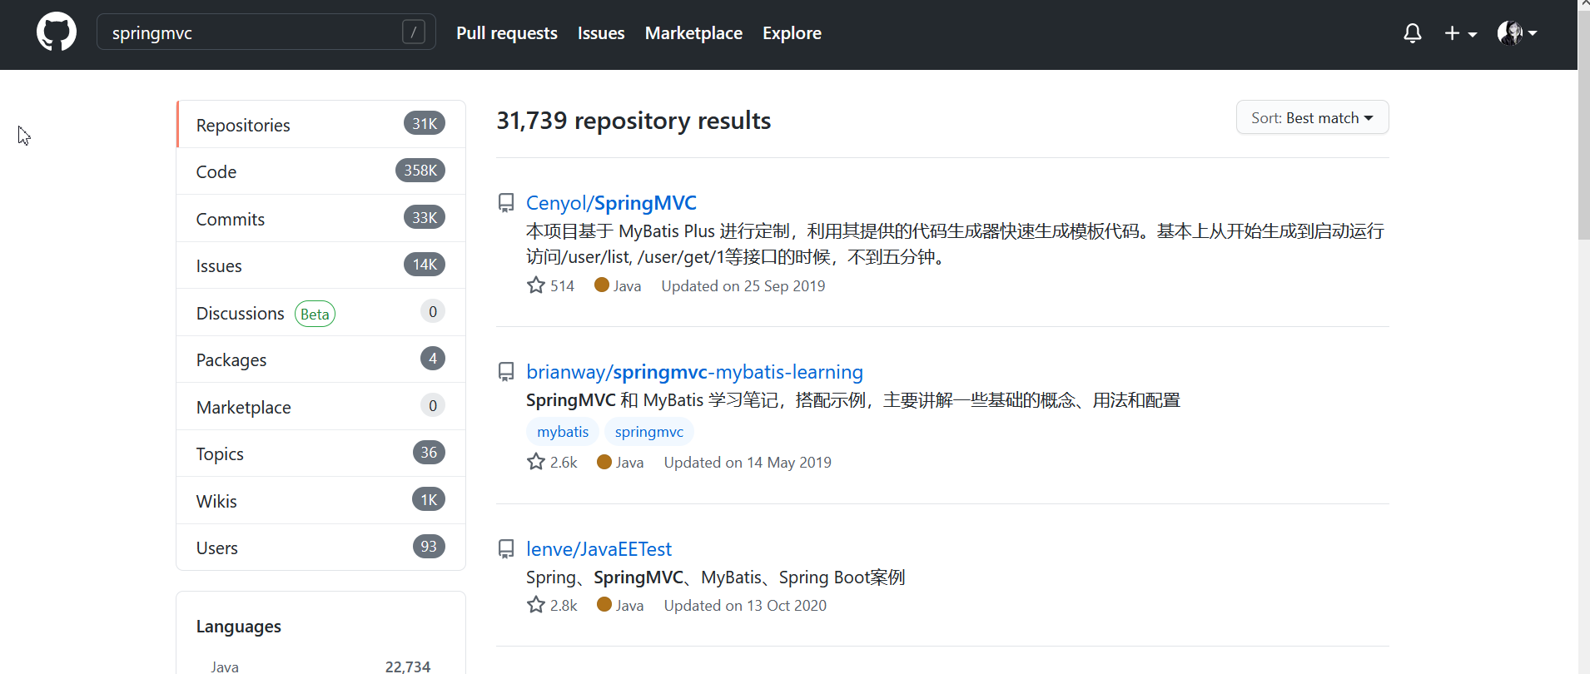Open the notifications bell

coord(1412,33)
